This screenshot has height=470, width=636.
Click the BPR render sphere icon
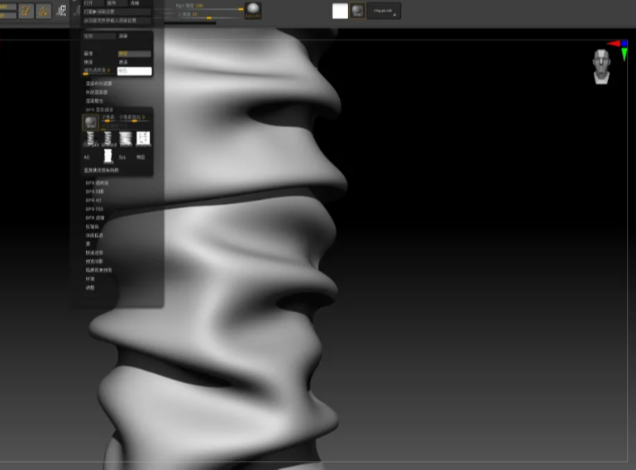coord(89,121)
